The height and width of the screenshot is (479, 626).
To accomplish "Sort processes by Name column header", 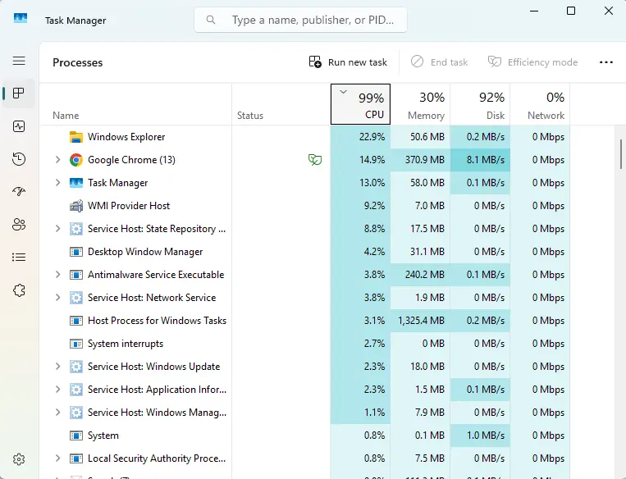I will (x=135, y=104).
